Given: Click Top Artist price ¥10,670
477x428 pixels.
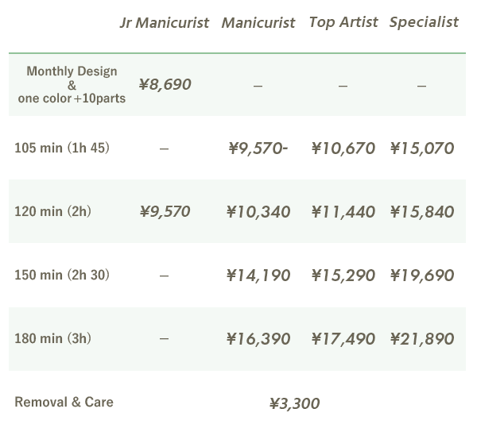Looking at the screenshot, I should point(343,148).
